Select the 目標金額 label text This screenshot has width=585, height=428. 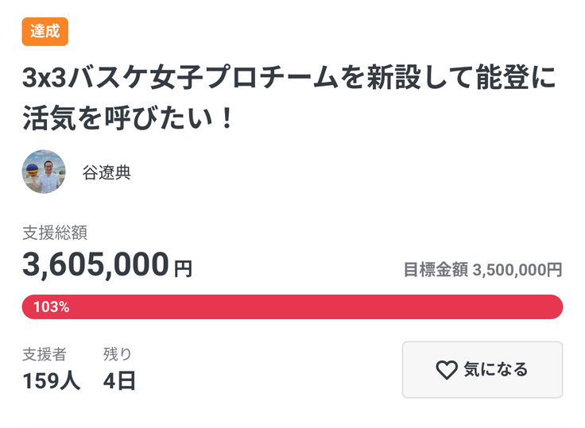tap(436, 270)
